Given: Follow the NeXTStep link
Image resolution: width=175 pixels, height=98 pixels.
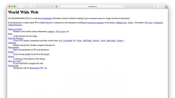Looking at the screenshot, I should point(87,41).
